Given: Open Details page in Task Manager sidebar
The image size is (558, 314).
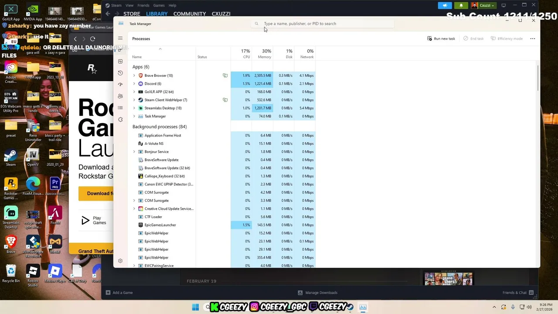Looking at the screenshot, I should 120,108.
